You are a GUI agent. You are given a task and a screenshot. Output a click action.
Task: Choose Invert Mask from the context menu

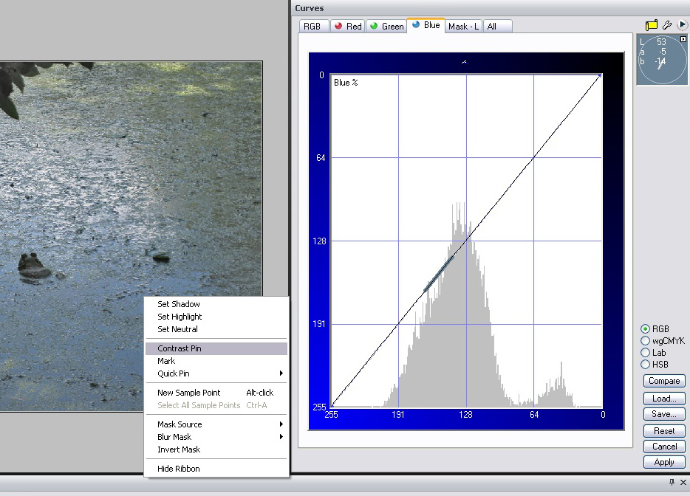pos(216,449)
